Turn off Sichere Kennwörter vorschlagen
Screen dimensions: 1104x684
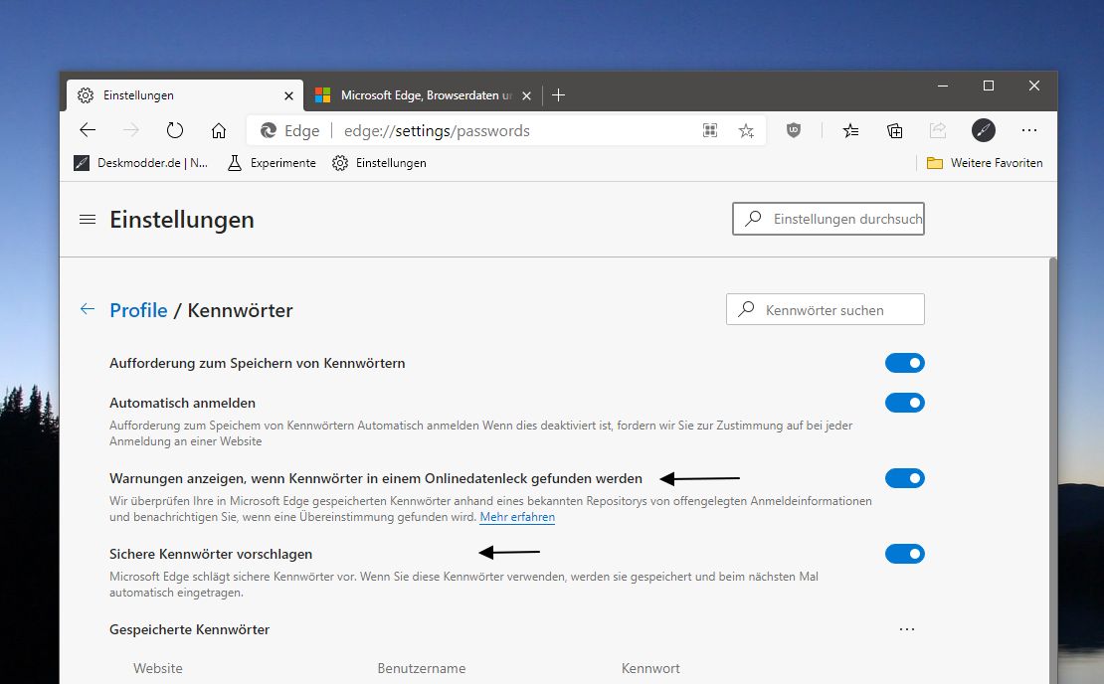(905, 554)
